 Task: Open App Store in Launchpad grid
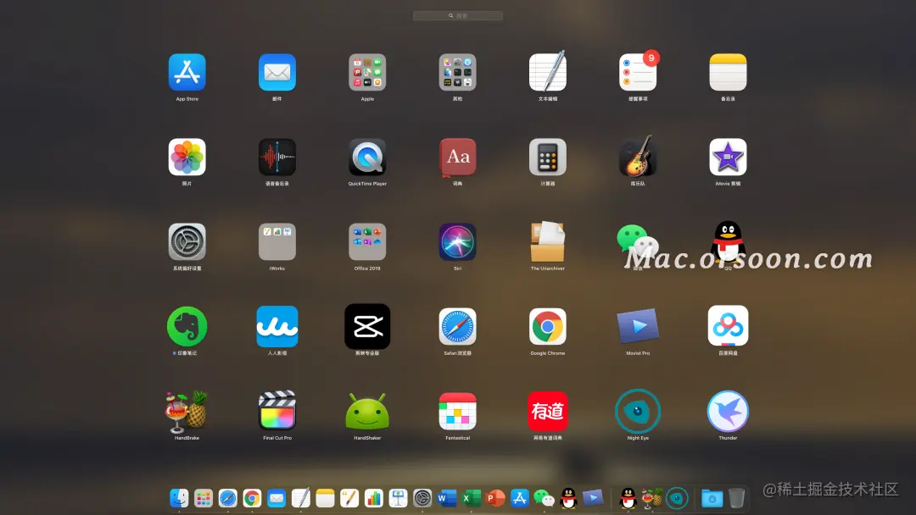187,72
